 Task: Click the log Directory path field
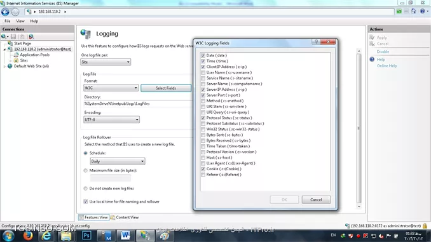pyautogui.click(x=138, y=104)
